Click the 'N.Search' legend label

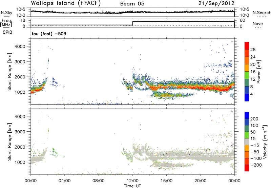coord(262,13)
